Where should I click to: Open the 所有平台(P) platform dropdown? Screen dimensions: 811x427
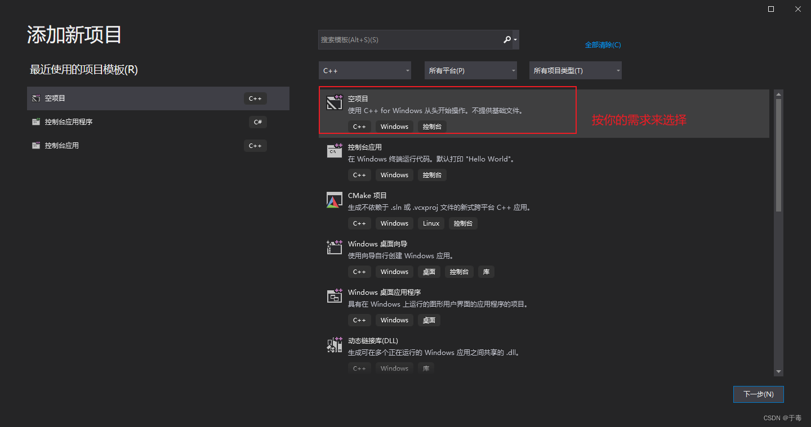471,70
